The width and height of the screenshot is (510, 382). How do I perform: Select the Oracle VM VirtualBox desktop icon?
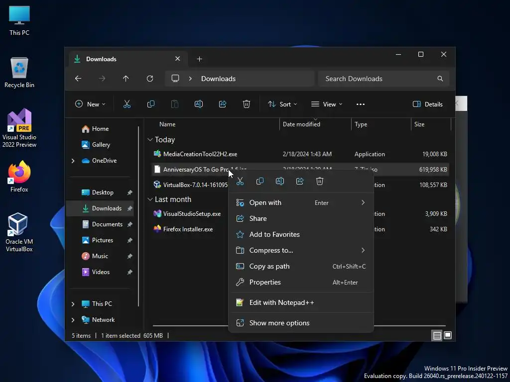pyautogui.click(x=19, y=232)
